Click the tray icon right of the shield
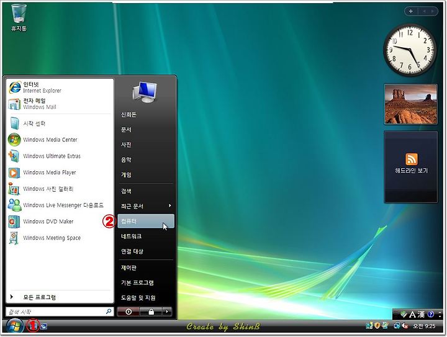Viewport: 447px width, 337px height. coord(385,325)
